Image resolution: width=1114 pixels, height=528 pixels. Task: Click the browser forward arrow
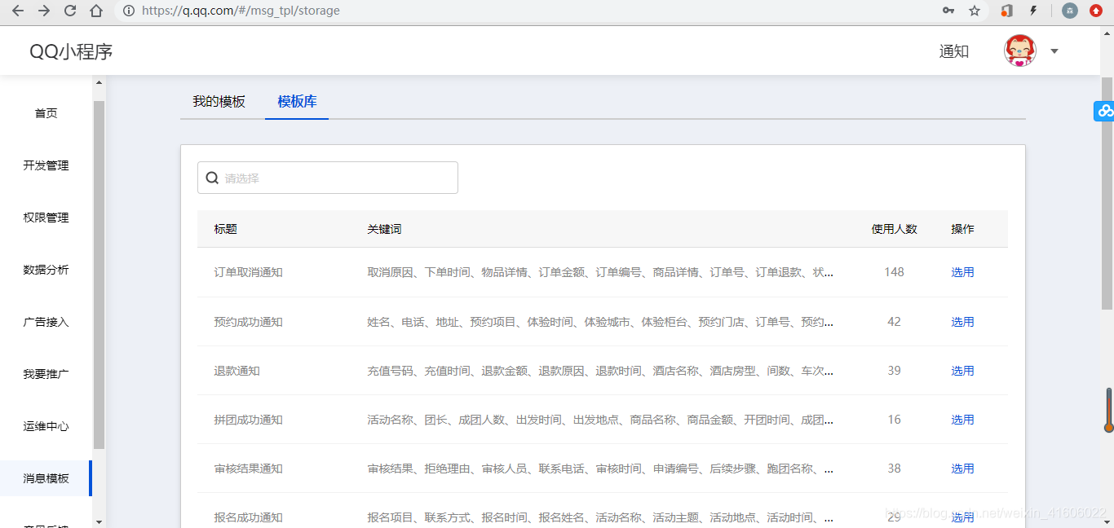(44, 11)
